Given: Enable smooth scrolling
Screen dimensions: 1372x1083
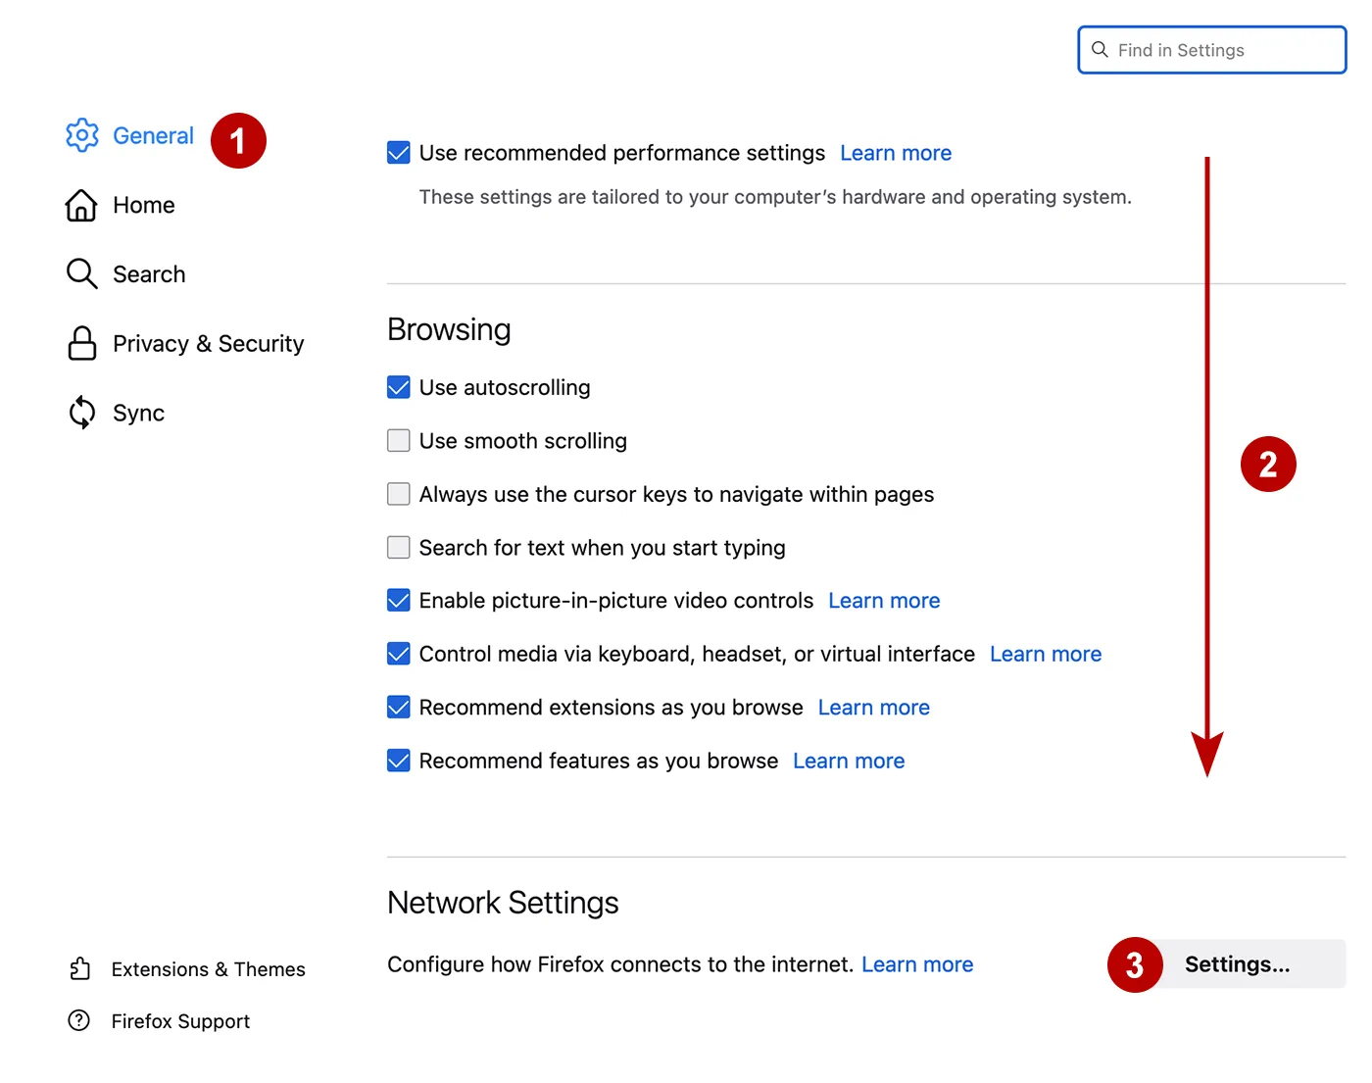Looking at the screenshot, I should coord(398,440).
